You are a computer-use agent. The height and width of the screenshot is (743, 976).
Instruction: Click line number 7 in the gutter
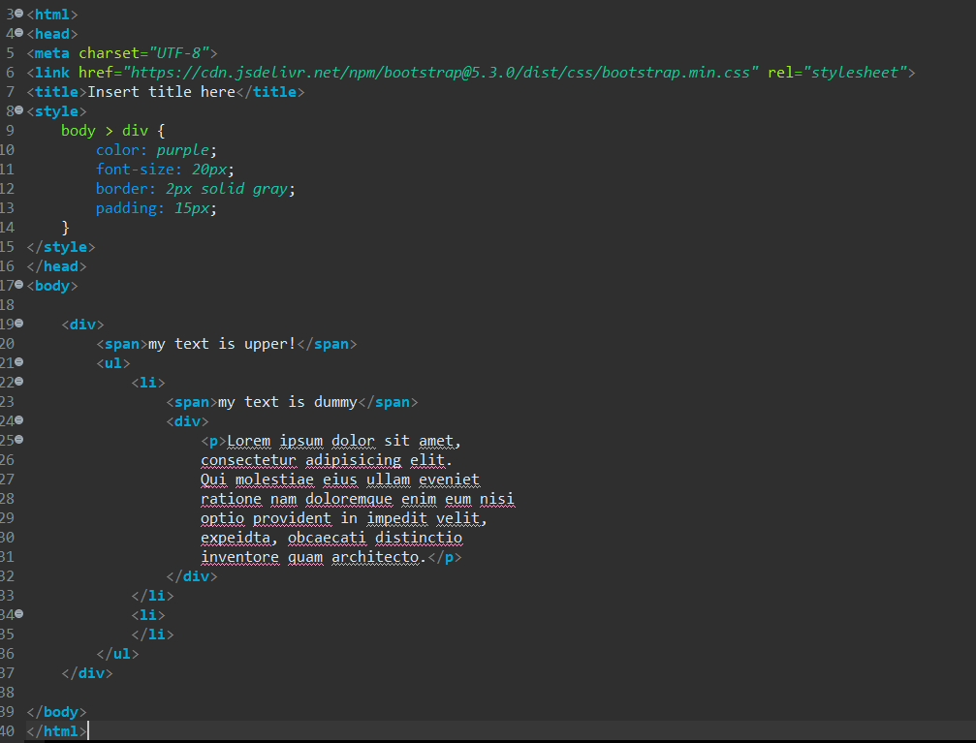(10, 92)
